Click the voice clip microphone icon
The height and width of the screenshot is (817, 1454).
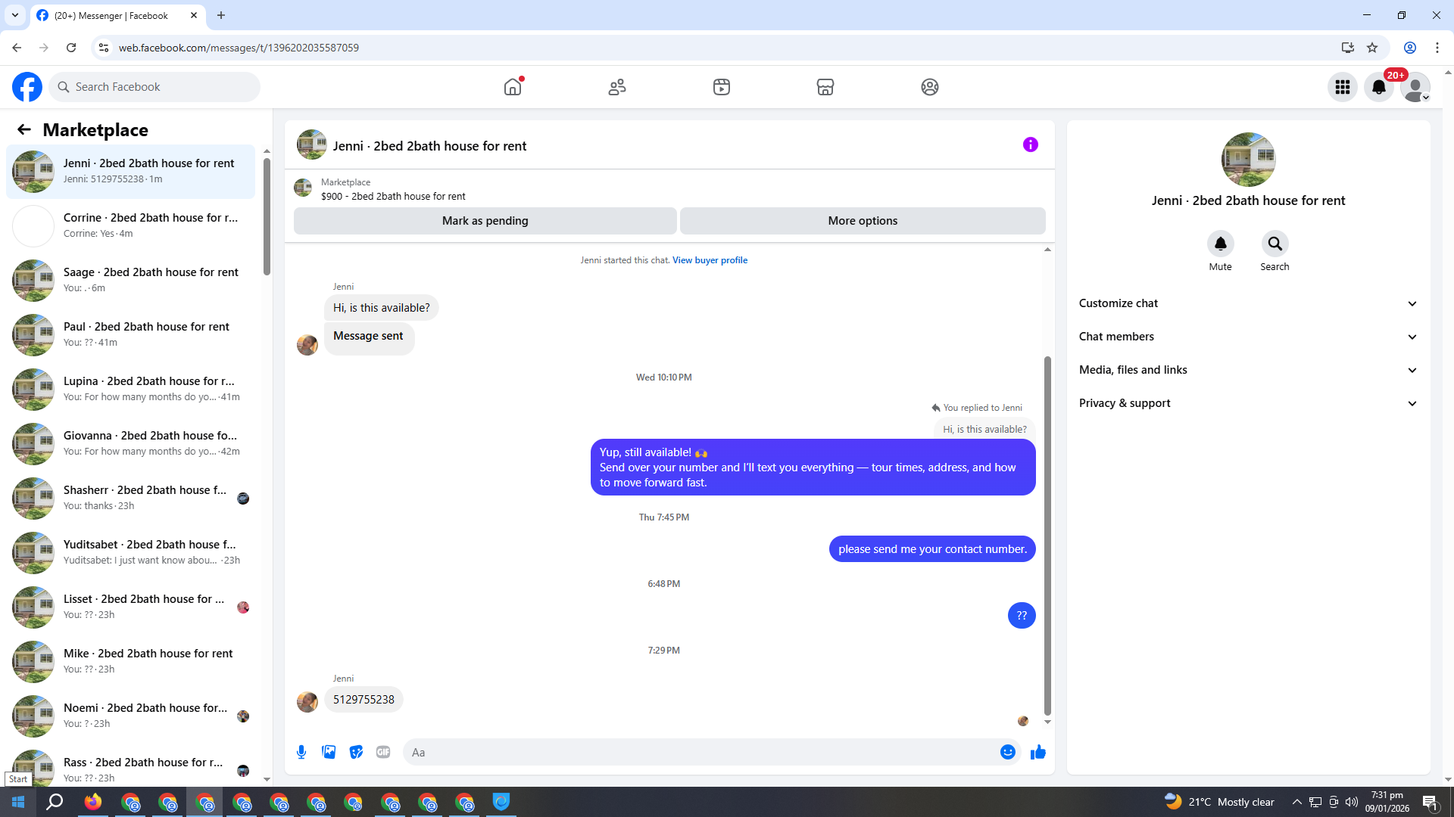[301, 752]
